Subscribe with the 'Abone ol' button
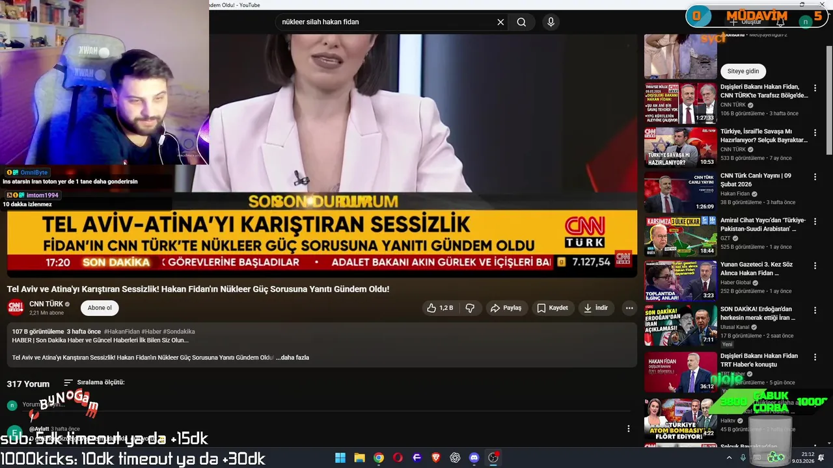This screenshot has width=833, height=468. [100, 307]
